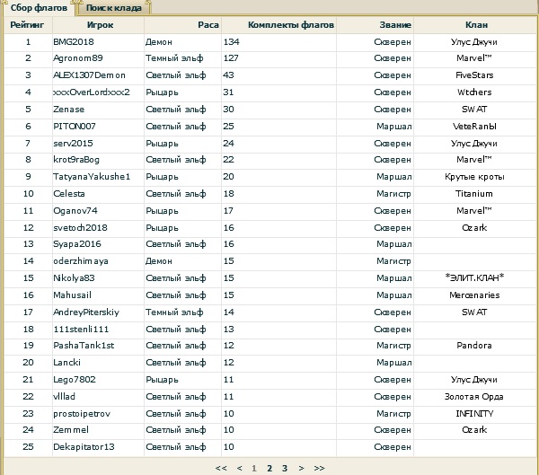Switch to the Сбор флагов tab

(39, 8)
